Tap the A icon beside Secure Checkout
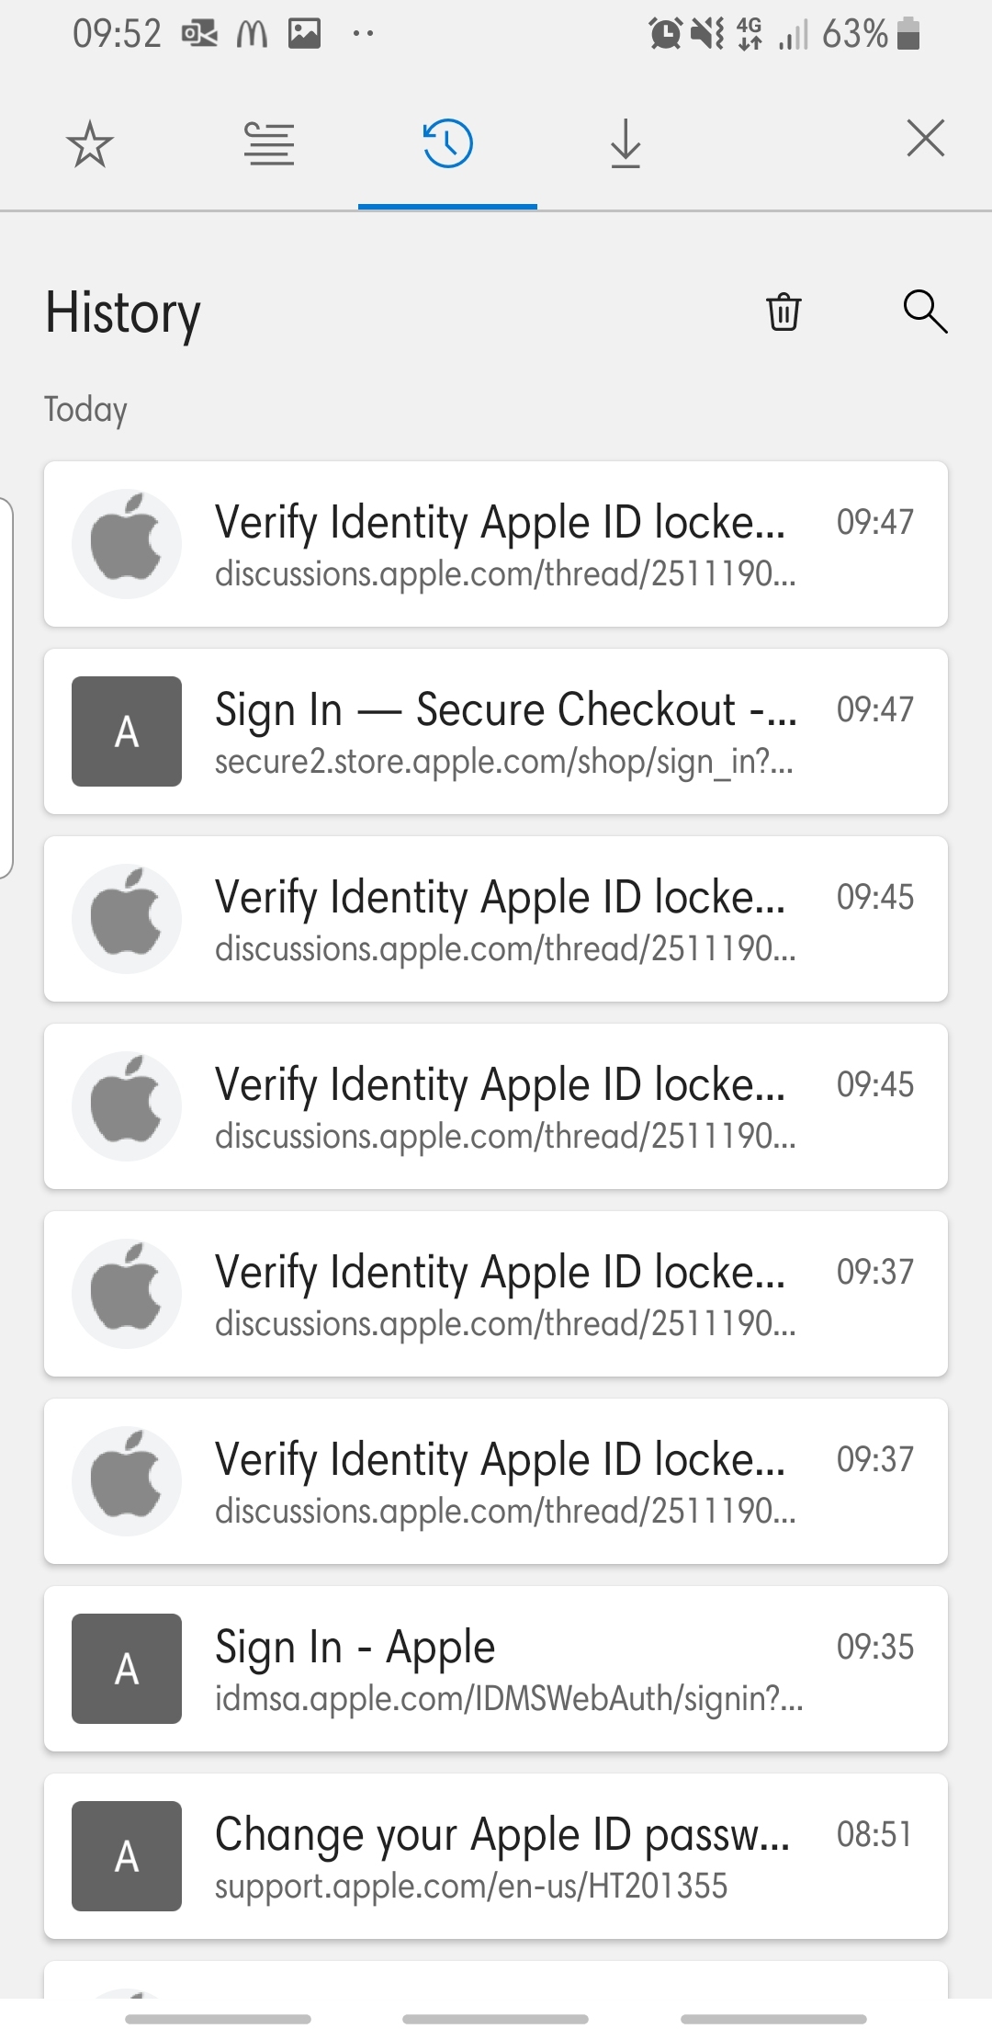The height and width of the screenshot is (2040, 992). [127, 731]
